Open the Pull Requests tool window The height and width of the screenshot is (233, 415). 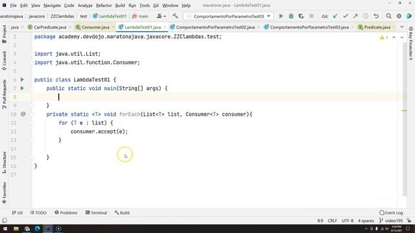click(5, 94)
